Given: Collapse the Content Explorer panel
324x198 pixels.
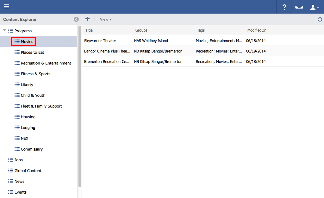Looking at the screenshot, I should pyautogui.click(x=76, y=19).
